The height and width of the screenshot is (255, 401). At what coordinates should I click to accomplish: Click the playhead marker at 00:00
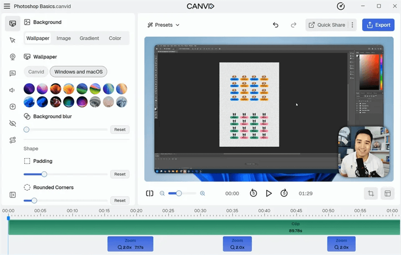click(x=8, y=218)
